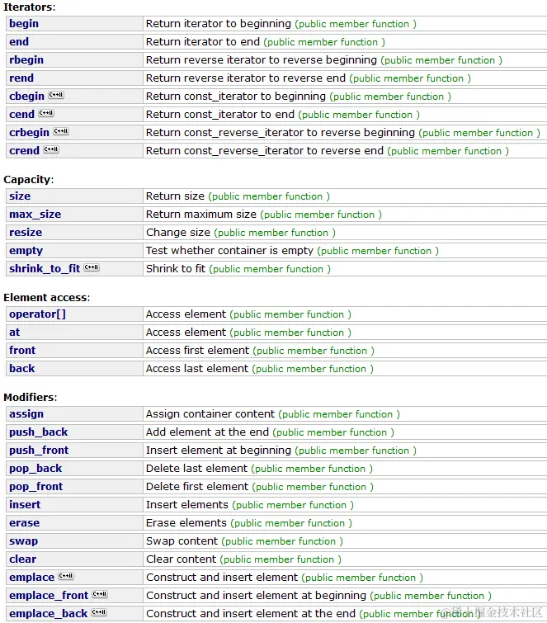547x623 pixels.
Task: Click 'Return reverse iterator to reverse end' text
Action: (246, 78)
